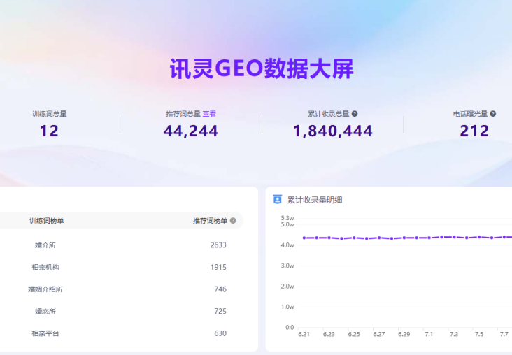Click the value 746 for 婚姻介绍所
This screenshot has width=512, height=355.
pyautogui.click(x=220, y=289)
